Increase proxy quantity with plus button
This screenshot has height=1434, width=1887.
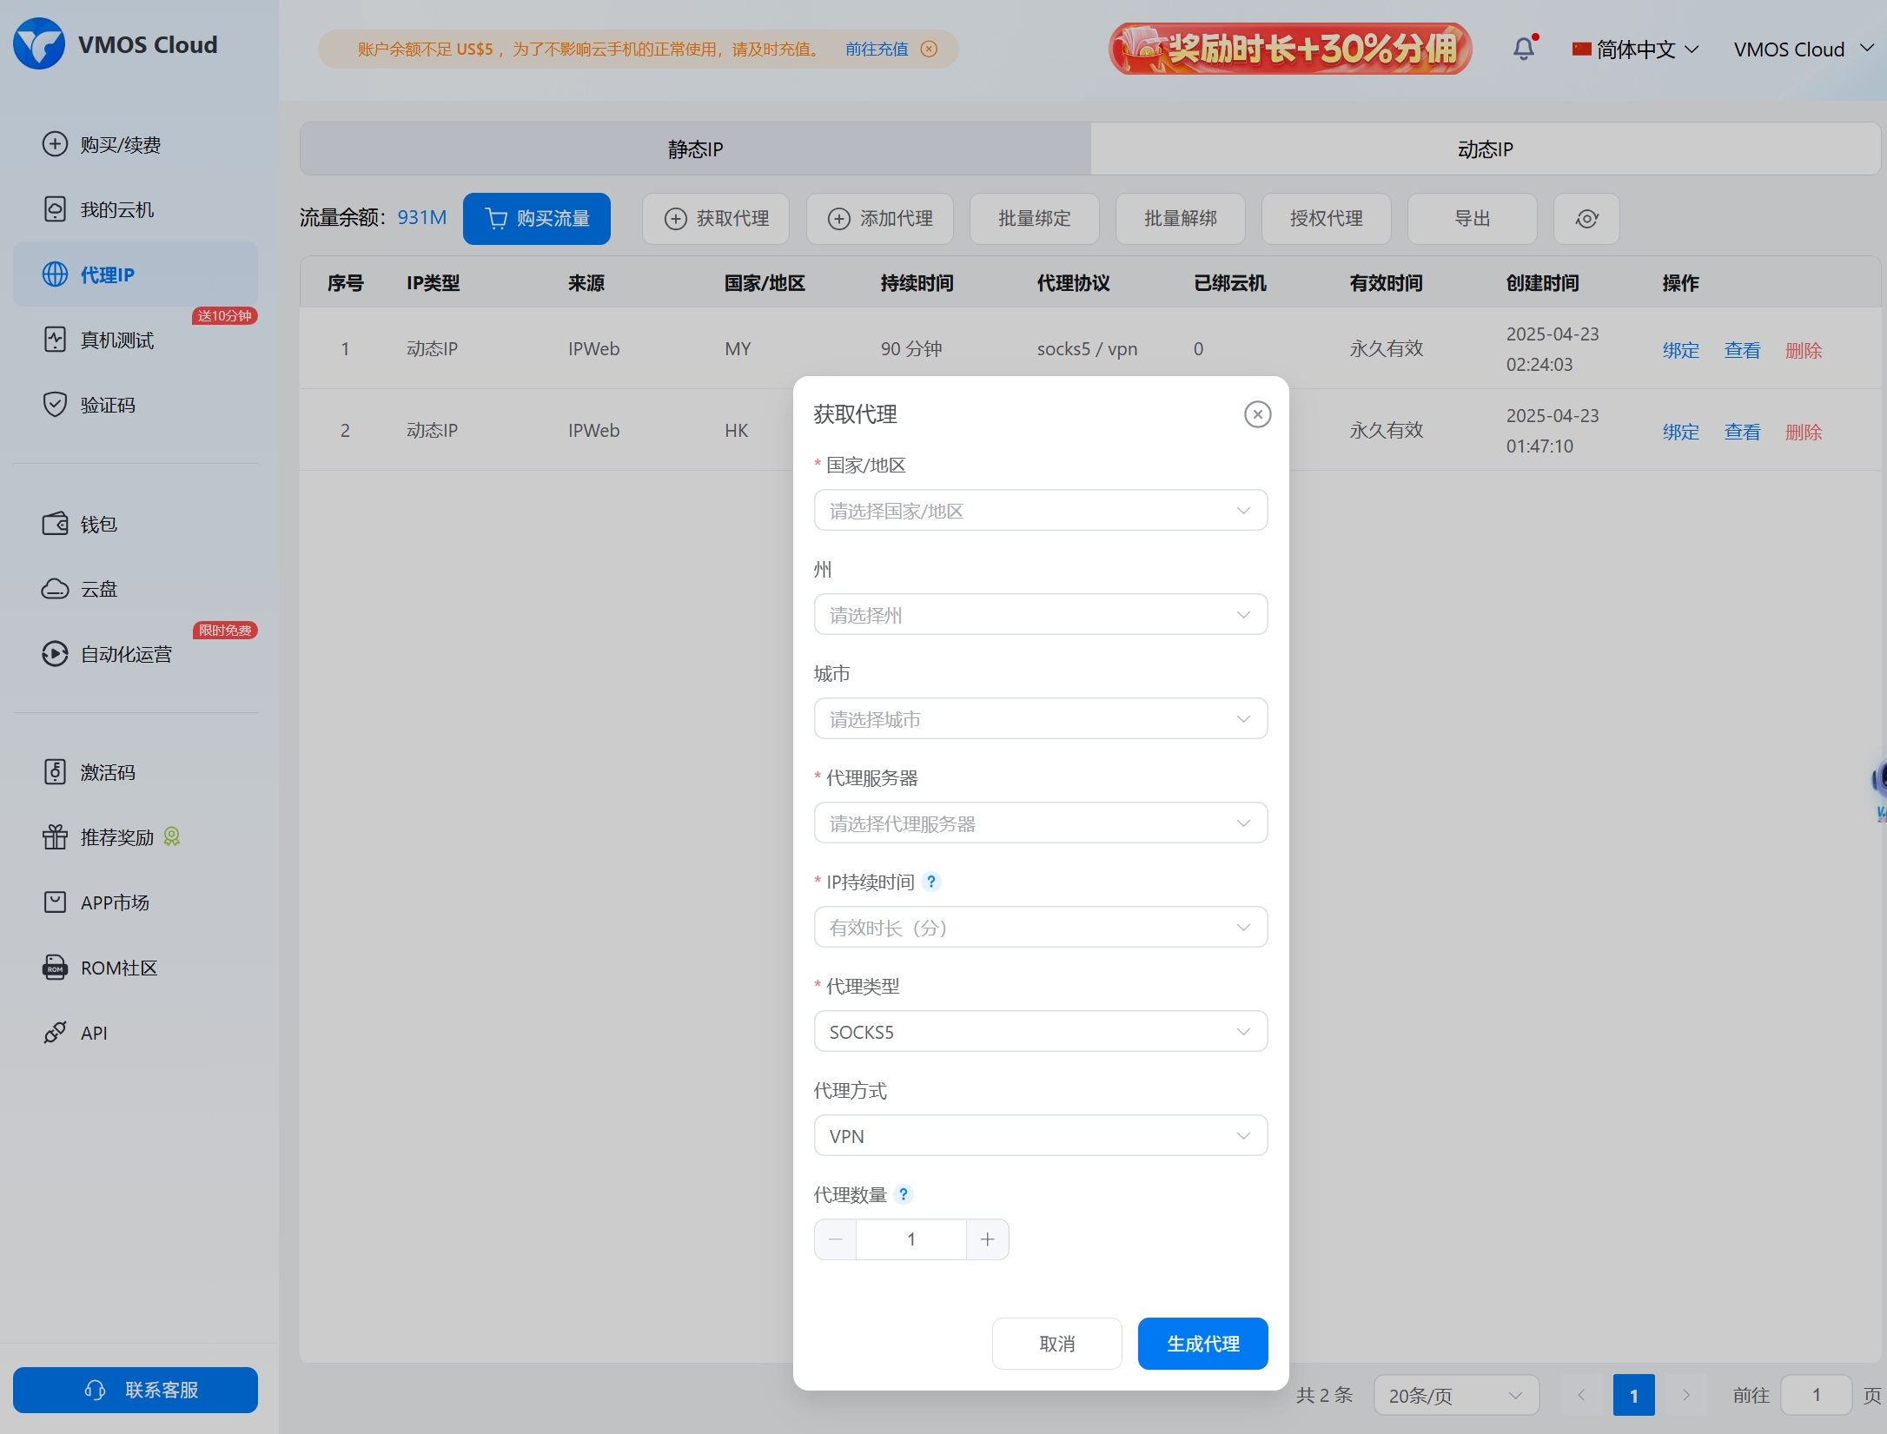pyautogui.click(x=988, y=1239)
